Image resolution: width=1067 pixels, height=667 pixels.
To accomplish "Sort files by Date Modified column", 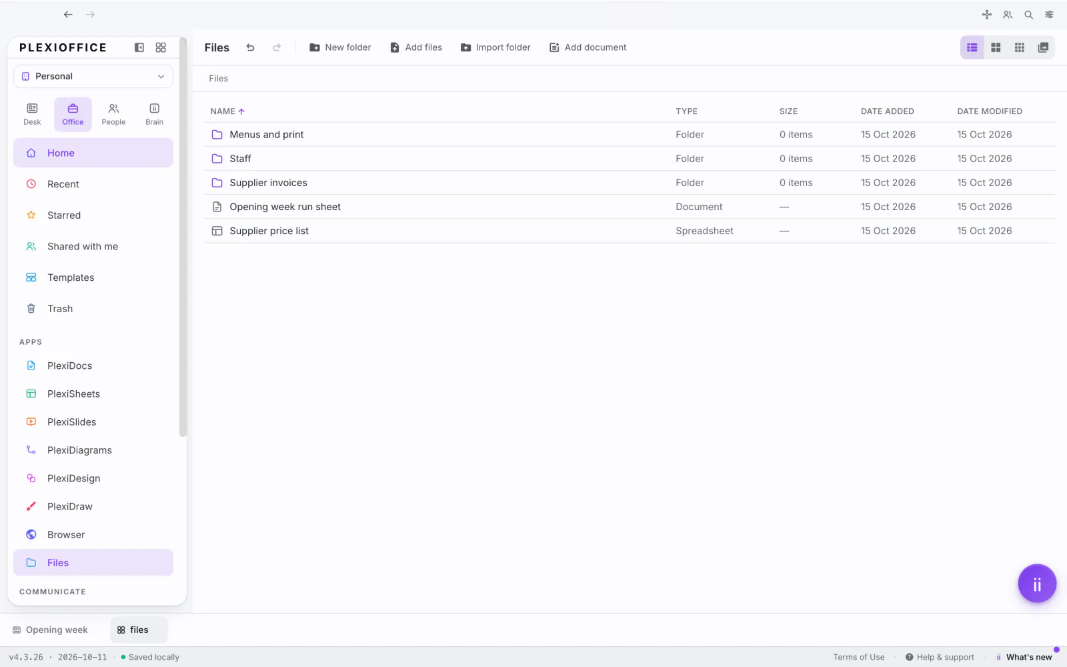I will 990,111.
